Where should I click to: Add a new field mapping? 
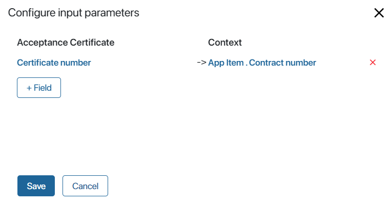click(39, 88)
